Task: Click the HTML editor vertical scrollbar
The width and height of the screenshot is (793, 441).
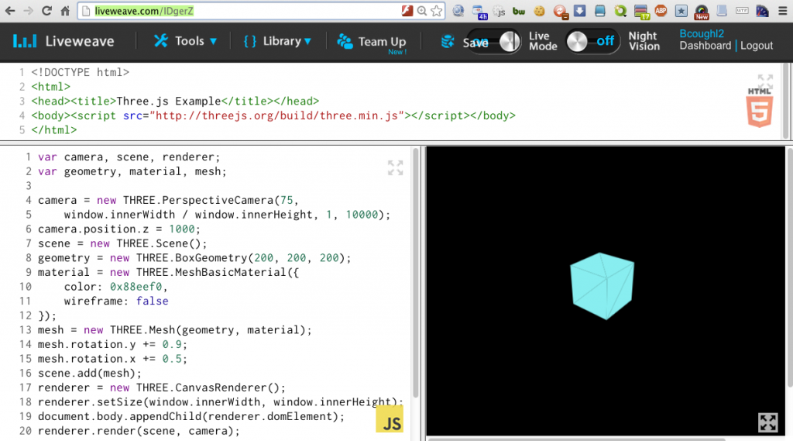Action: point(786,100)
